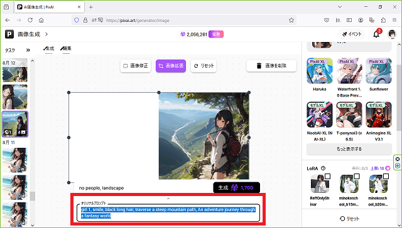Click the 画像を削除 trash button

[271, 66]
